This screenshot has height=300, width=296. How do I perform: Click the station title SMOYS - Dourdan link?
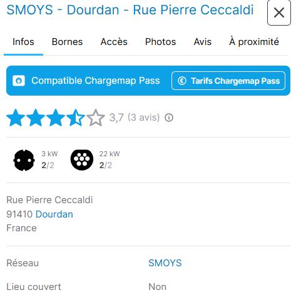[x=130, y=10]
